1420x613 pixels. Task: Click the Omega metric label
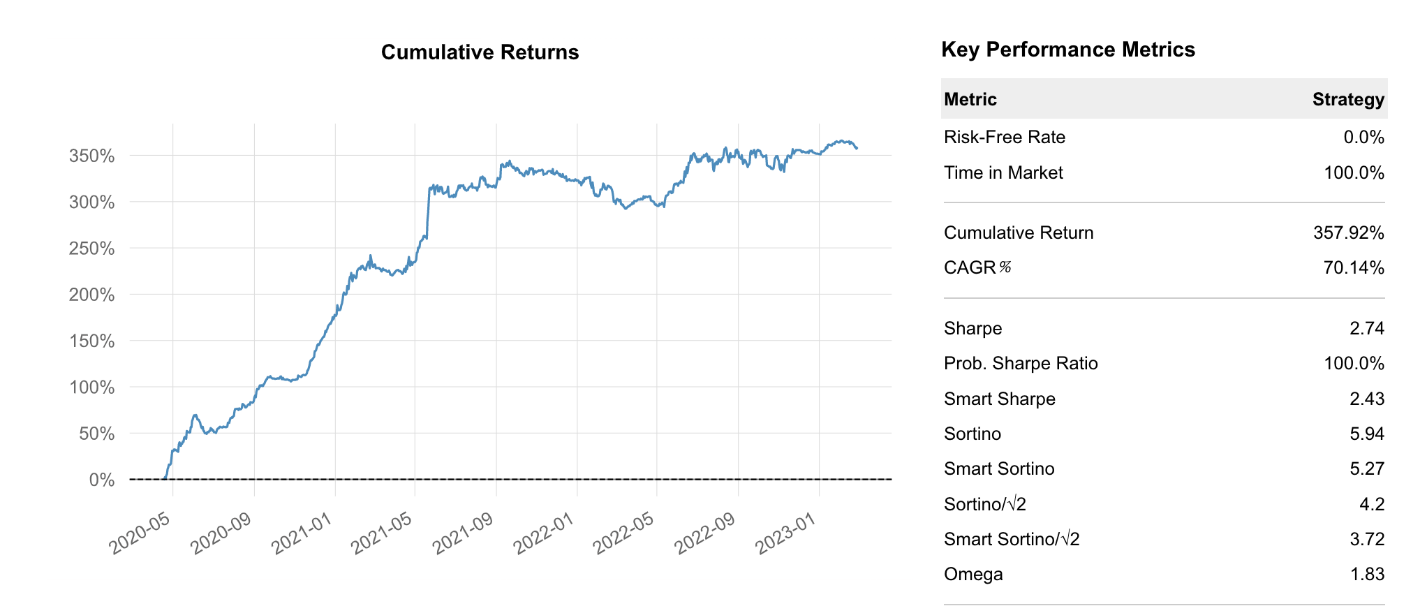pyautogui.click(x=972, y=574)
